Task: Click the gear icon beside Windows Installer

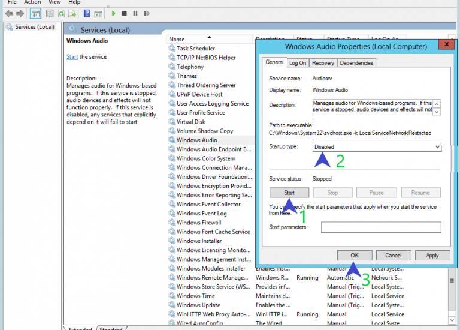Action: point(172,241)
